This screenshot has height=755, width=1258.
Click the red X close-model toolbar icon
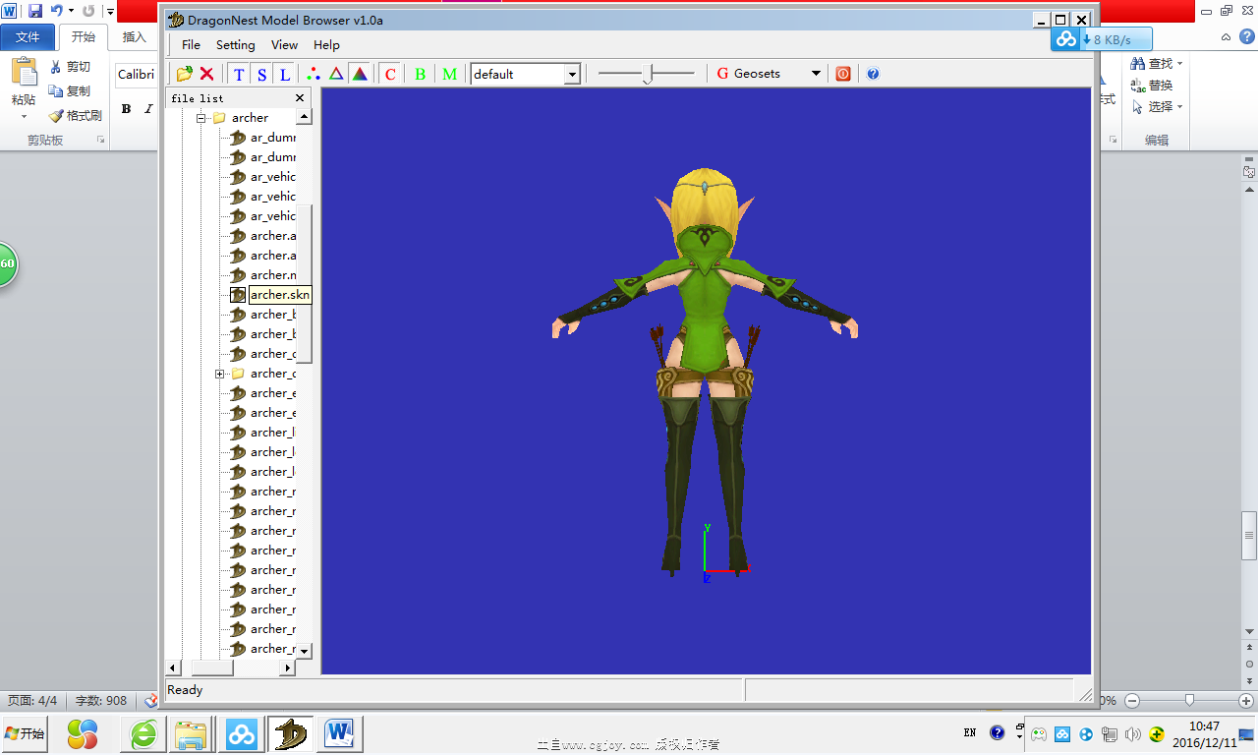pos(206,74)
